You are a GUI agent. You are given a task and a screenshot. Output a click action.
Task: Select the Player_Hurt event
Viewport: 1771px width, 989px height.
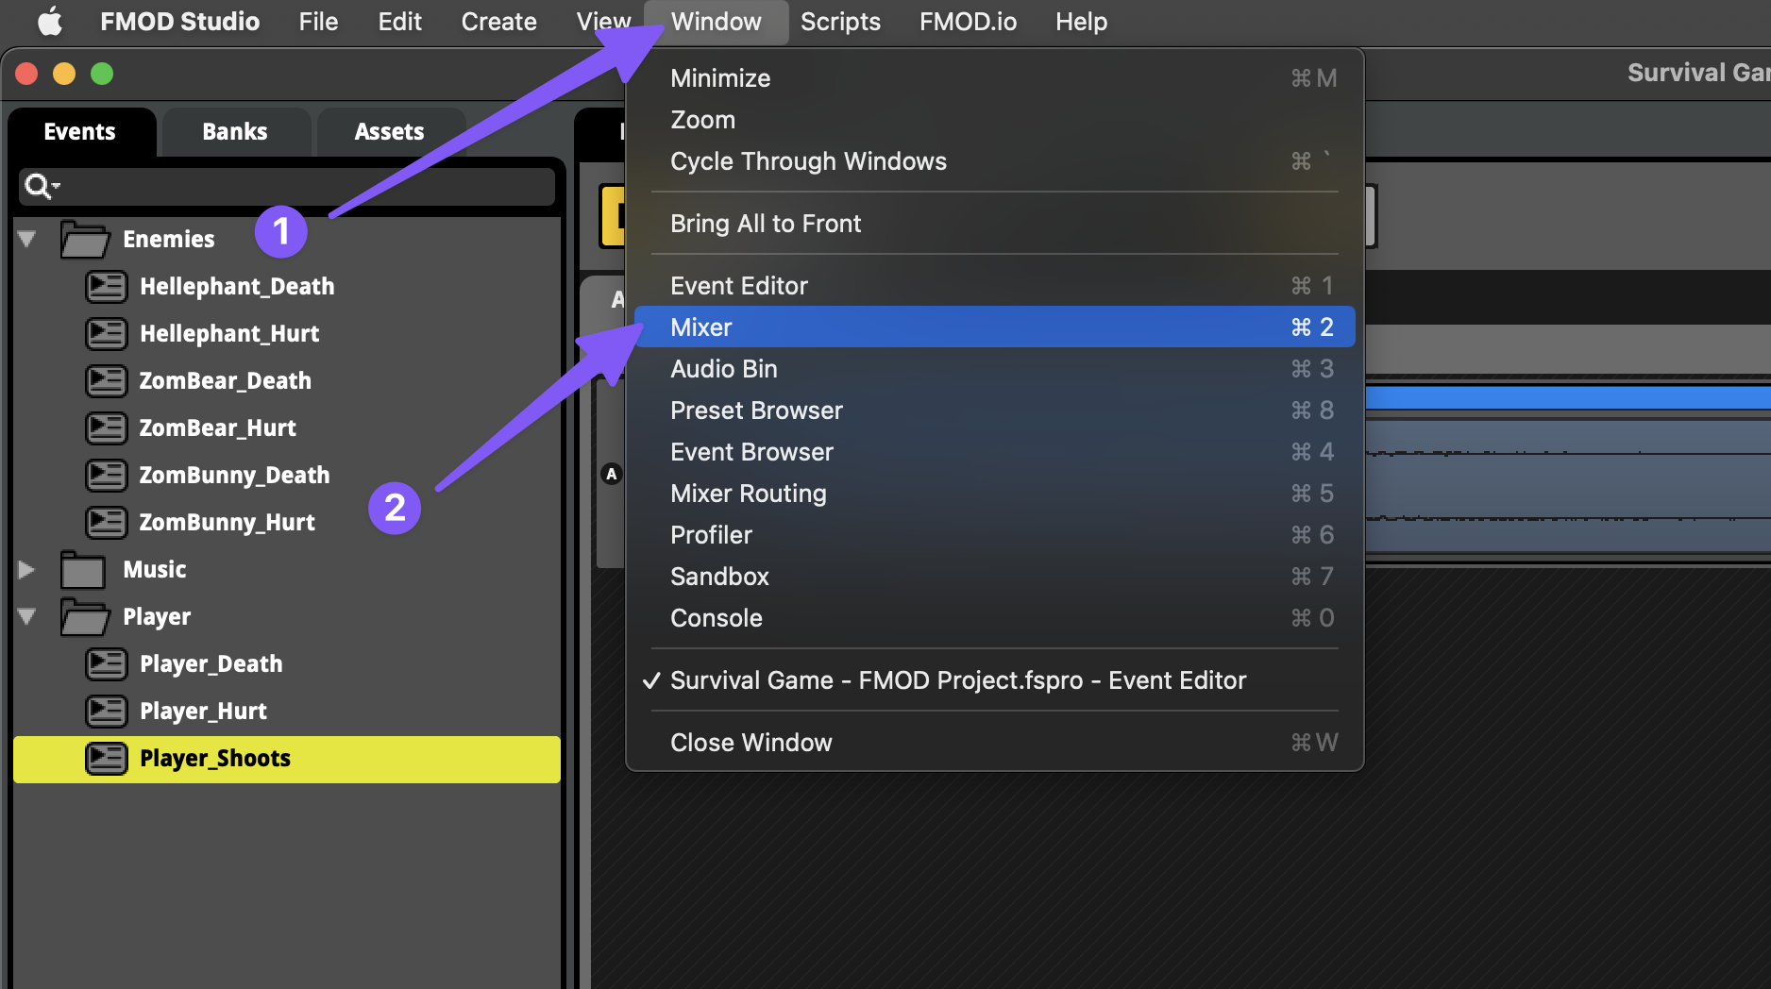pos(203,712)
